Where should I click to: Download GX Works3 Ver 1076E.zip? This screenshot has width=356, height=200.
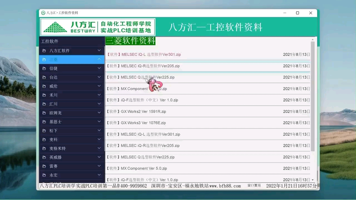136,123
